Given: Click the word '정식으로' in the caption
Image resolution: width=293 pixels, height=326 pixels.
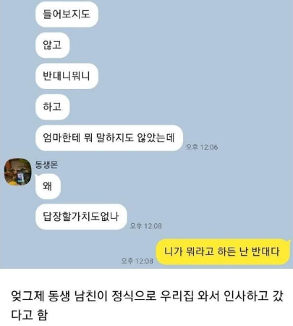Looking at the screenshot, I should [x=134, y=296].
